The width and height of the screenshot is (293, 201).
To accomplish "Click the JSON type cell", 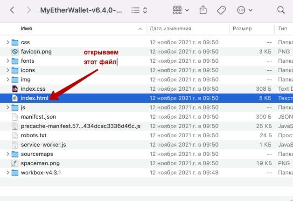I will (x=286, y=117).
